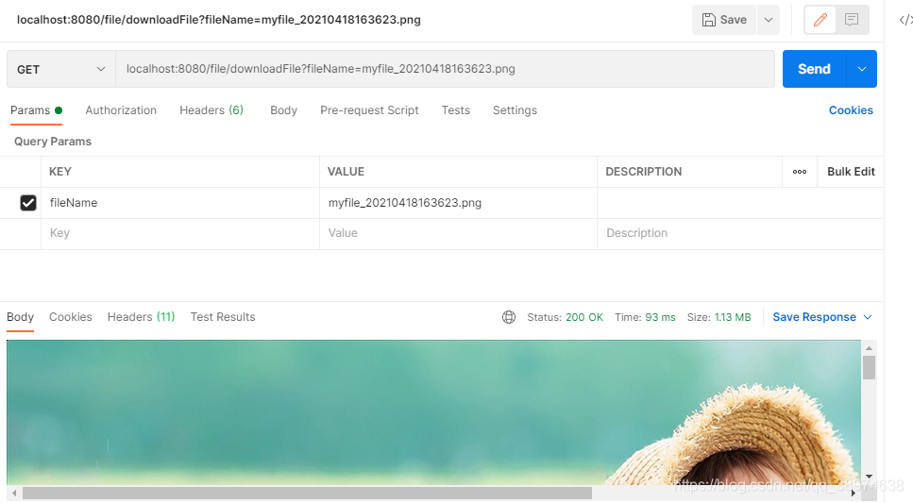Expand the Send button options arrow

point(862,69)
